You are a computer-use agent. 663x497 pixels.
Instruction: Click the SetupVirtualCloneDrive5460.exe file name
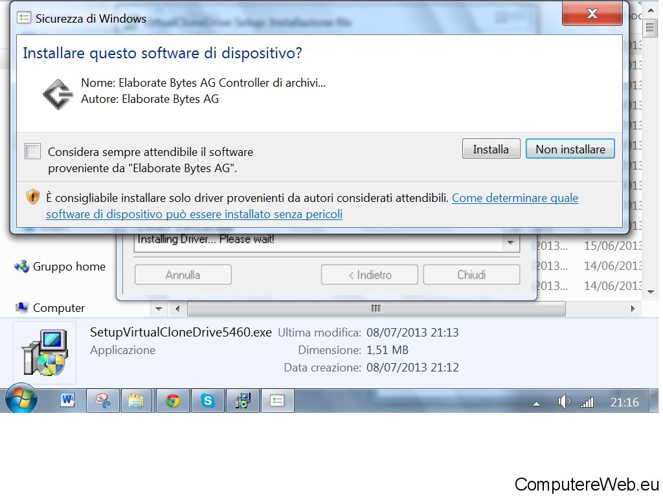(181, 332)
